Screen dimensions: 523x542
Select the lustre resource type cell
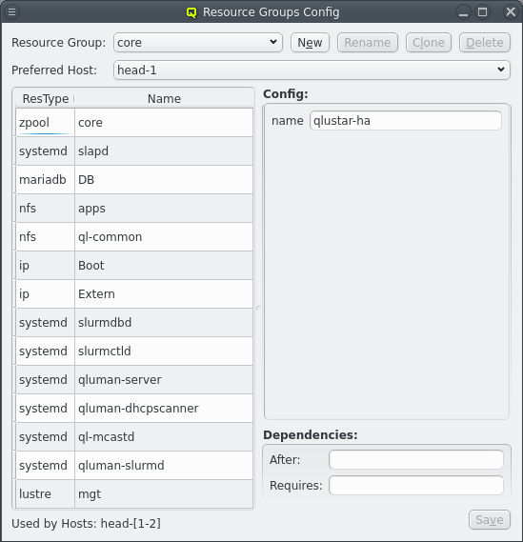pos(45,494)
